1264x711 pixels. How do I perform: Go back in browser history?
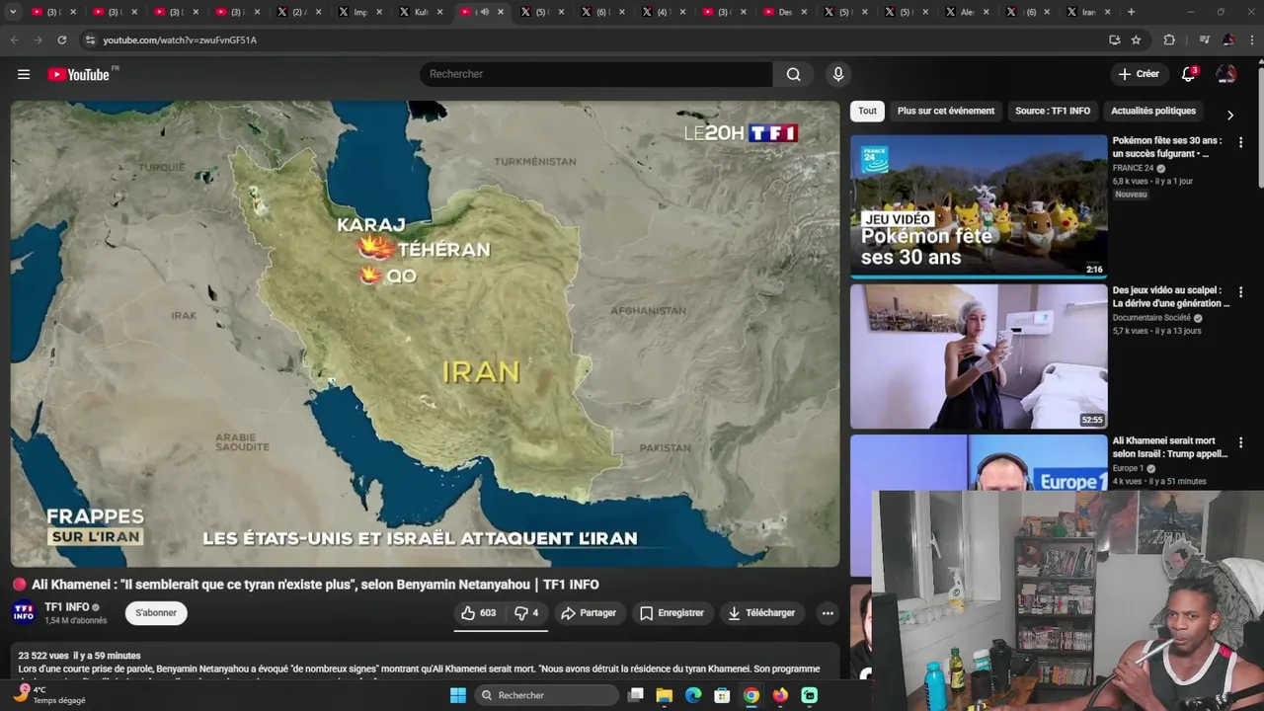(14, 39)
